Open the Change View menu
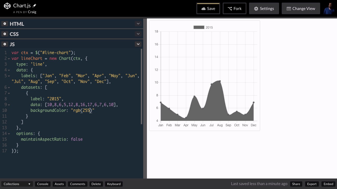 coord(301,8)
